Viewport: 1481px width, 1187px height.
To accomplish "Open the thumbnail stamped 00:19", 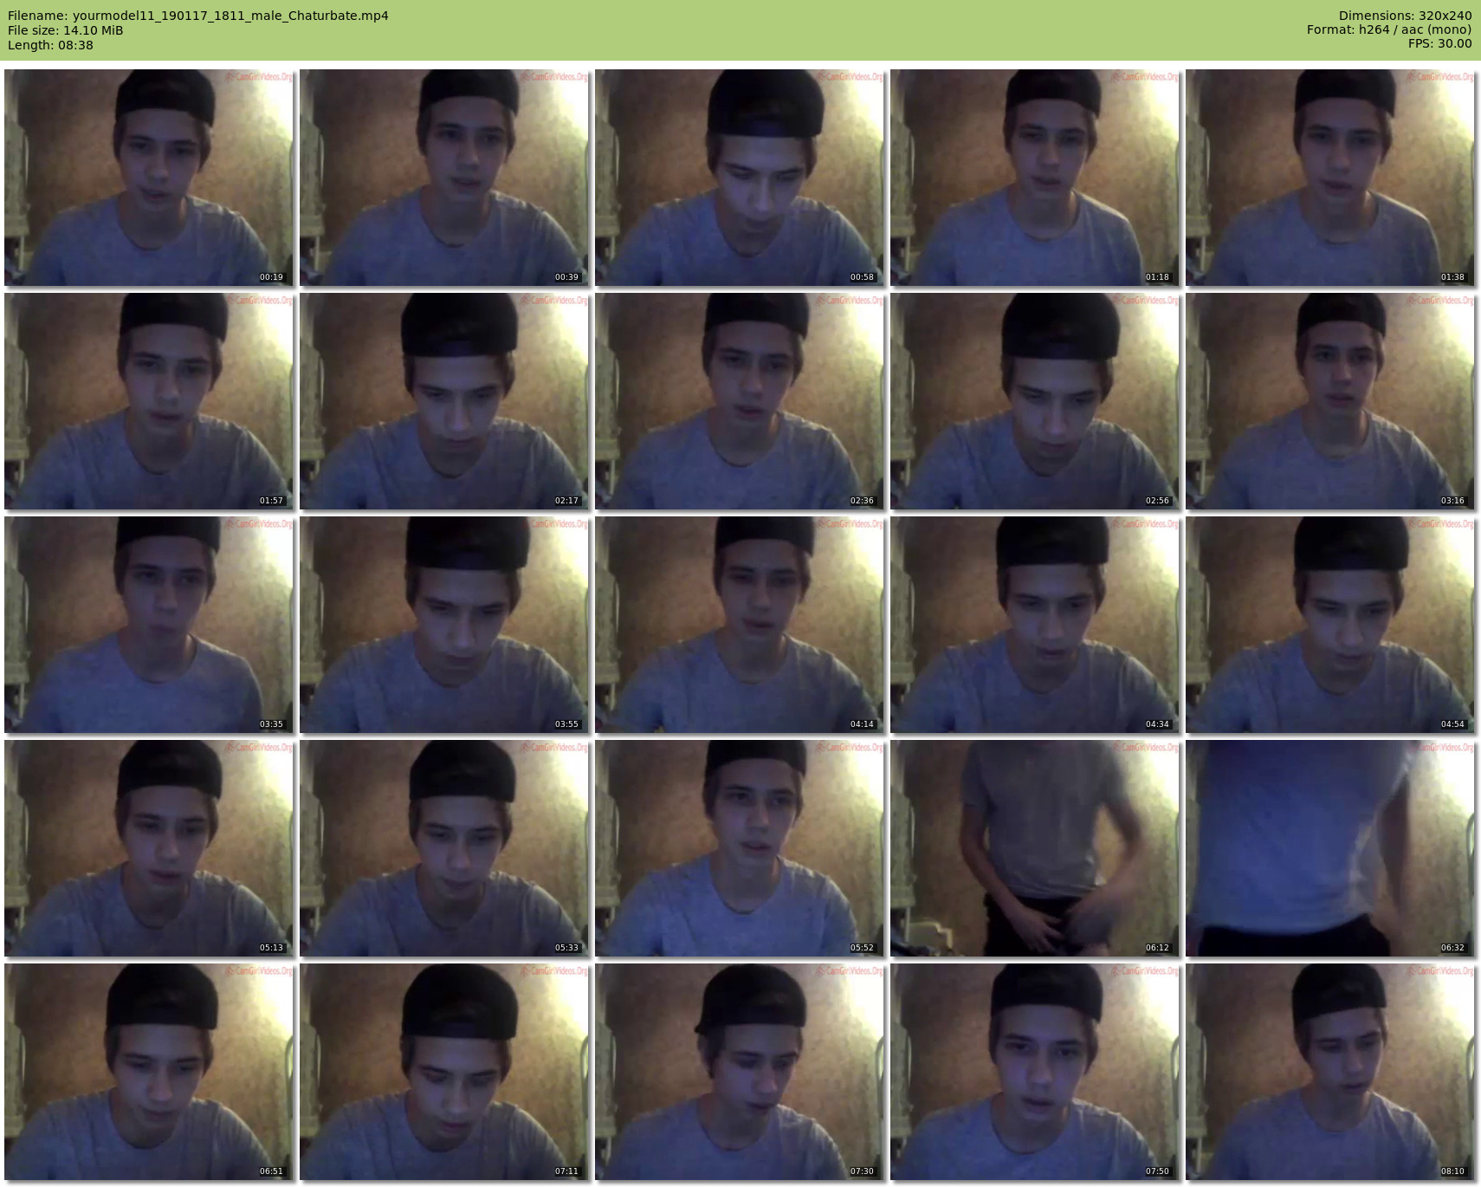I will (x=149, y=178).
